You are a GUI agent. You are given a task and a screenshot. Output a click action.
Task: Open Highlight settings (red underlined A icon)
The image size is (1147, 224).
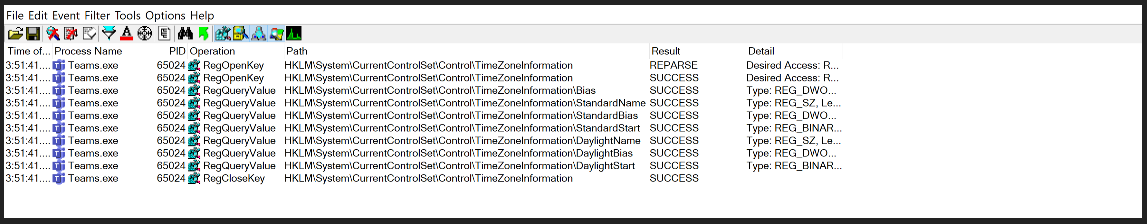[x=127, y=33]
